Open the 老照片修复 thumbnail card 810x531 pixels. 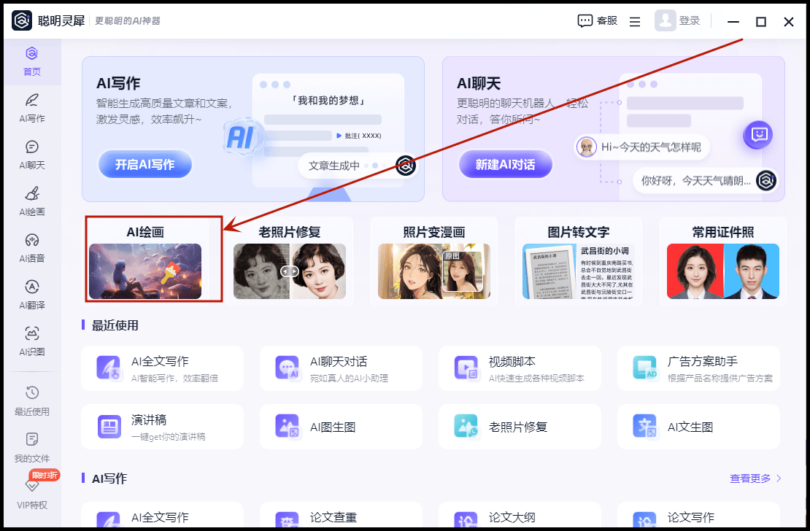290,261
